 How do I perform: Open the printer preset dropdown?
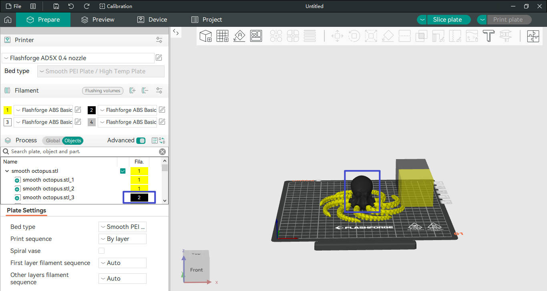click(x=78, y=58)
